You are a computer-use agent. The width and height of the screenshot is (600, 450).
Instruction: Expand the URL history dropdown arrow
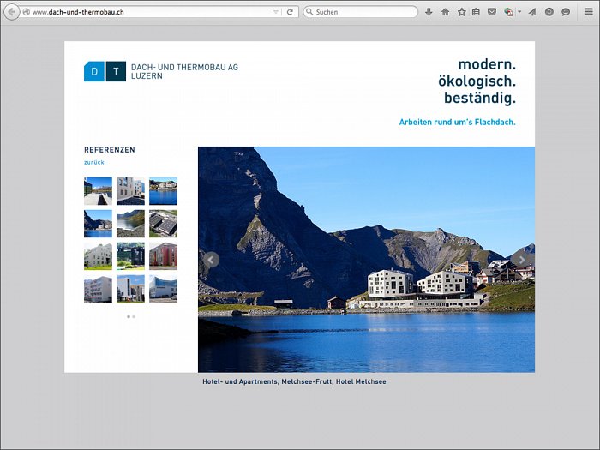point(275,12)
